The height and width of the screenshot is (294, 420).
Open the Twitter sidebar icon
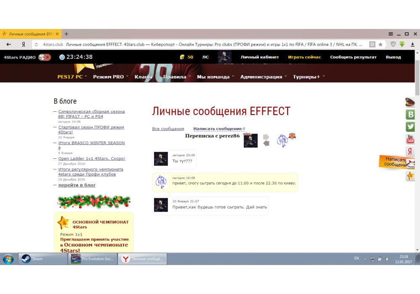(410, 126)
